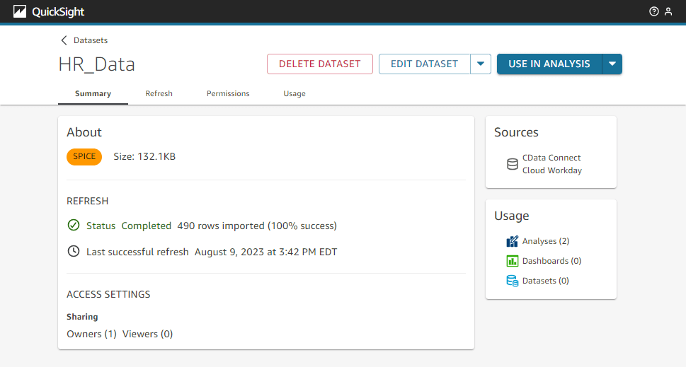Screen dimensions: 686x367
Task: Open the help question mark icon
Action: 653,11
